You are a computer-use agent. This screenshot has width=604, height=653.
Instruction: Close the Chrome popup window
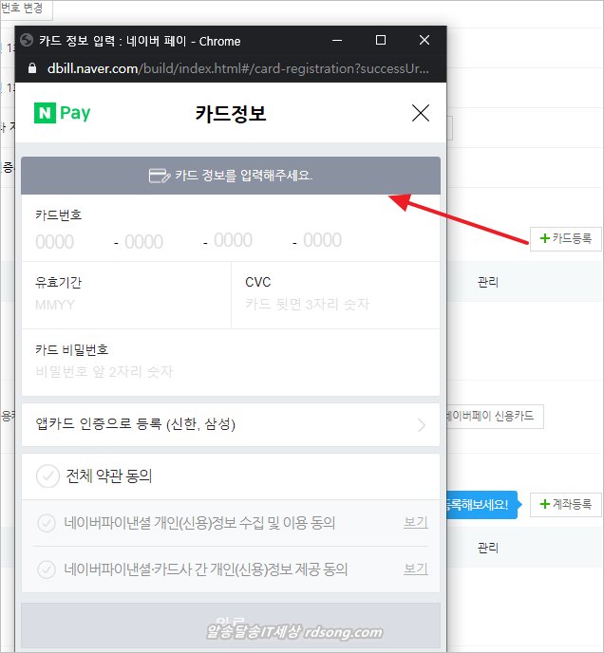point(425,40)
